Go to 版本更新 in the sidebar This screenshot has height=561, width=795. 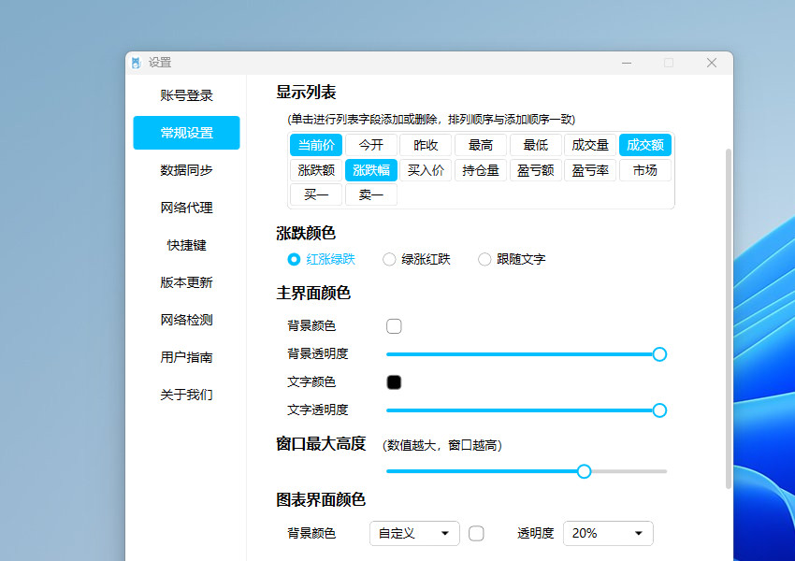coord(184,282)
